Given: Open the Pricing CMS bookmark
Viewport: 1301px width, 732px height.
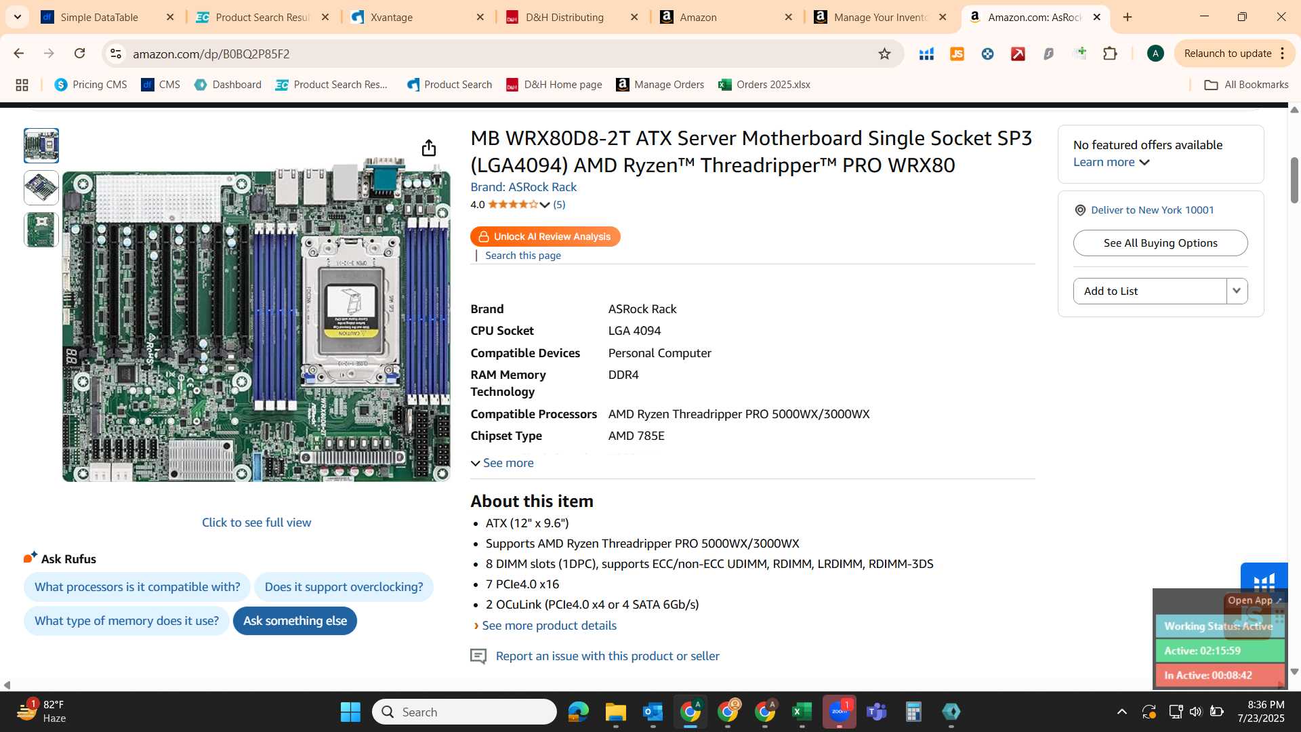Looking at the screenshot, I should coord(91,85).
